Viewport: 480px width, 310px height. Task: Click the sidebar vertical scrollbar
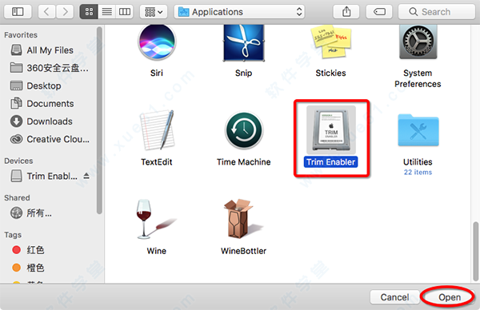[x=99, y=121]
